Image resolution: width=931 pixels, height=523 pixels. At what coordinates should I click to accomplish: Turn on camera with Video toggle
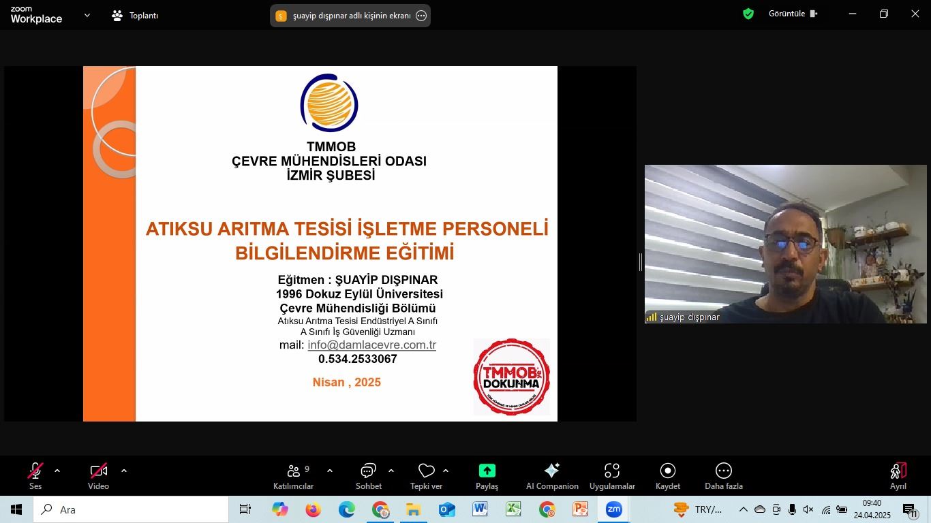point(98,471)
